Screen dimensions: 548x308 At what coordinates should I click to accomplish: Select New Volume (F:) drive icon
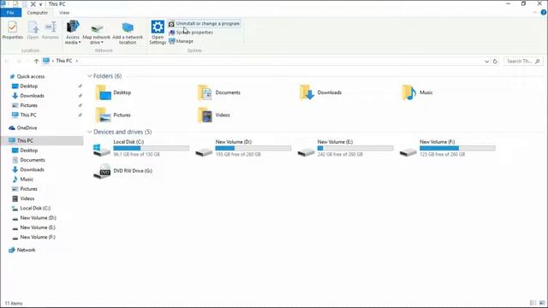pos(408,152)
